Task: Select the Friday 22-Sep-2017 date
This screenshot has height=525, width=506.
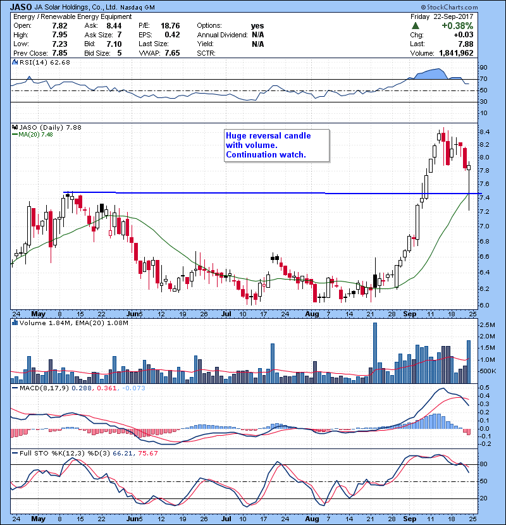Action: [441, 16]
